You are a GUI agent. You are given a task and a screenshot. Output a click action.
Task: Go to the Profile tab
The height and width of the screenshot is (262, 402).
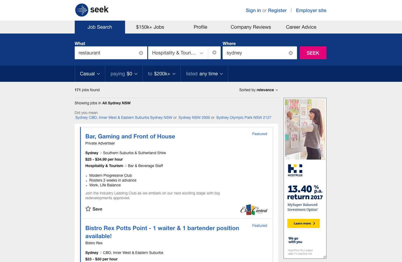pos(200,27)
